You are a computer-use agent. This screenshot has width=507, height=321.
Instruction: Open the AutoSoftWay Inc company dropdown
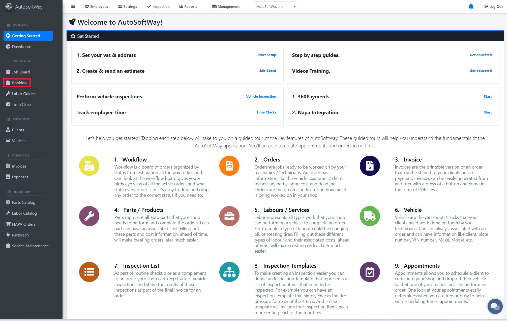[275, 7]
